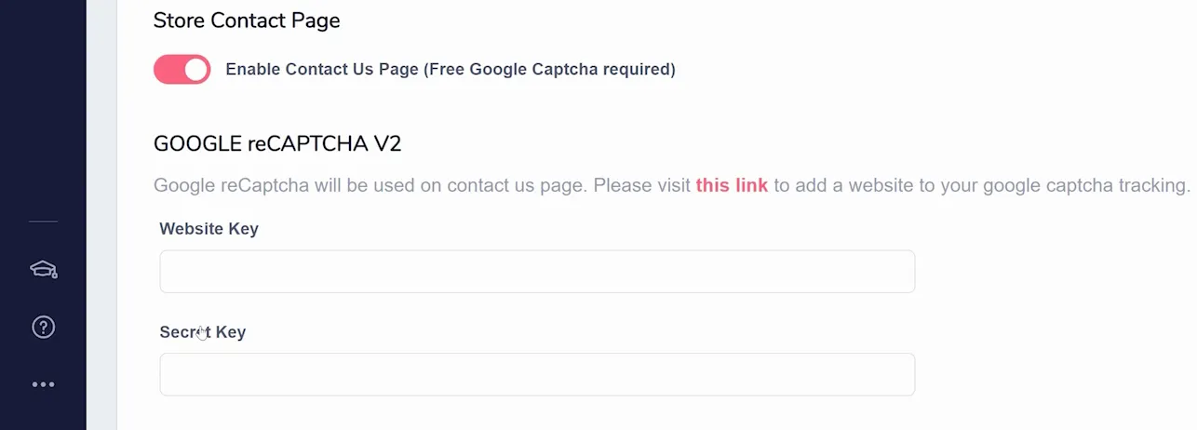Click the '(Free Google Captcha required)' text

(x=549, y=69)
